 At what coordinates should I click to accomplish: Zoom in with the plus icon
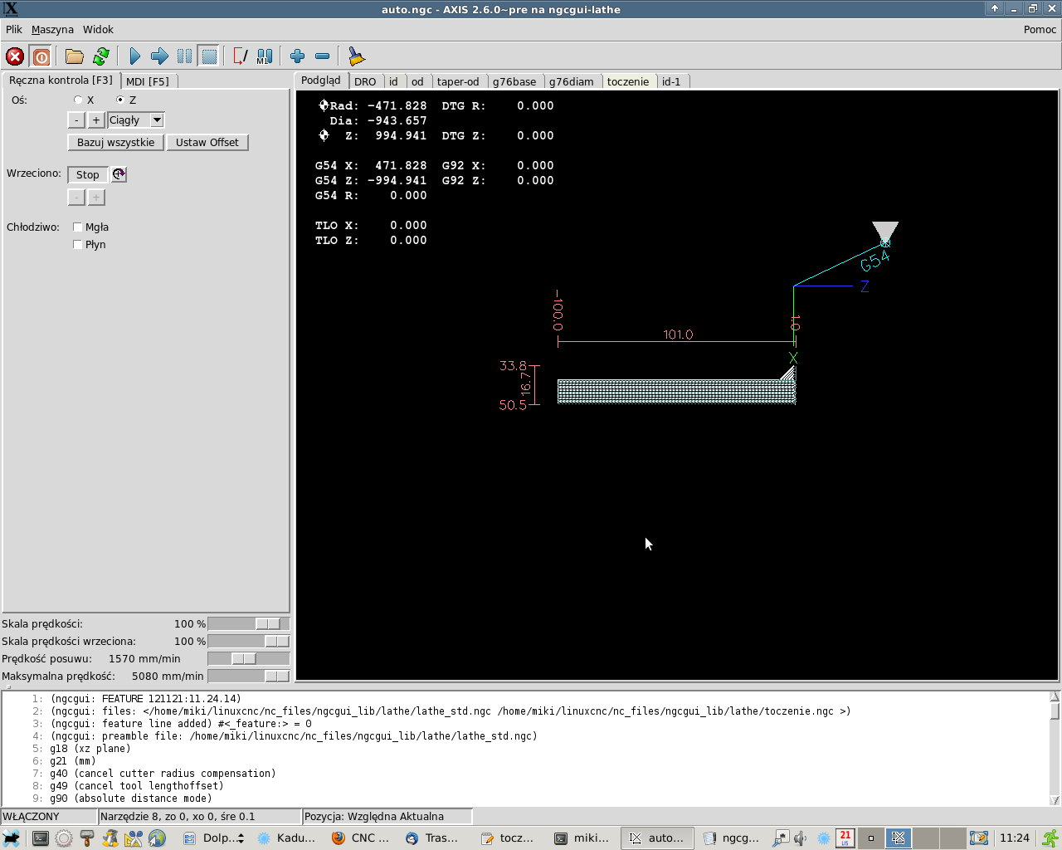[x=298, y=56]
